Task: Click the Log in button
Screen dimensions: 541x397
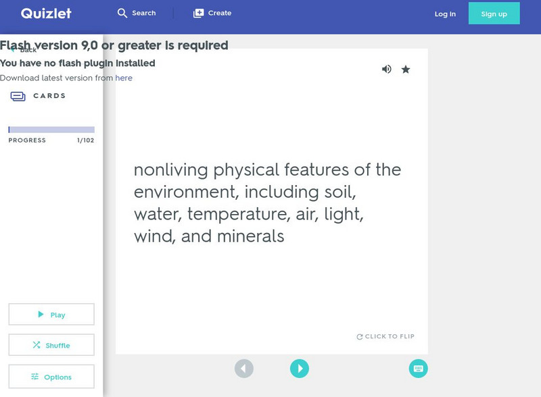Action: (x=445, y=13)
